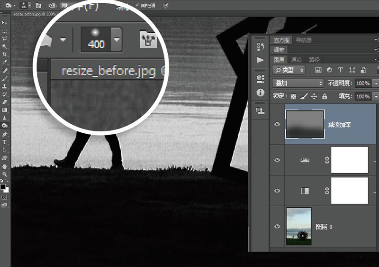The image size is (379, 267).
Task: Click the foreground color swatch
Action: point(3,186)
